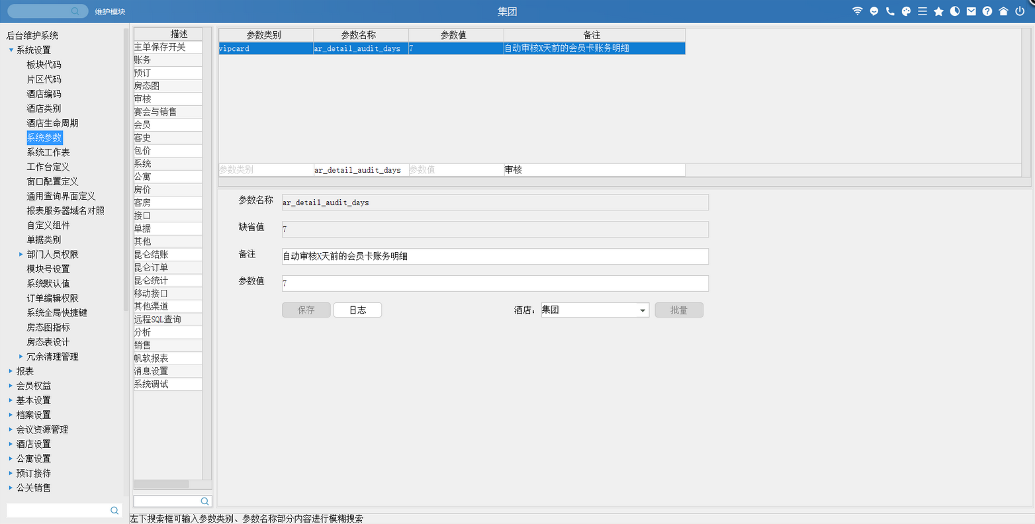Image resolution: width=1035 pixels, height=524 pixels.
Task: Open the three-line menu icon
Action: click(x=922, y=11)
